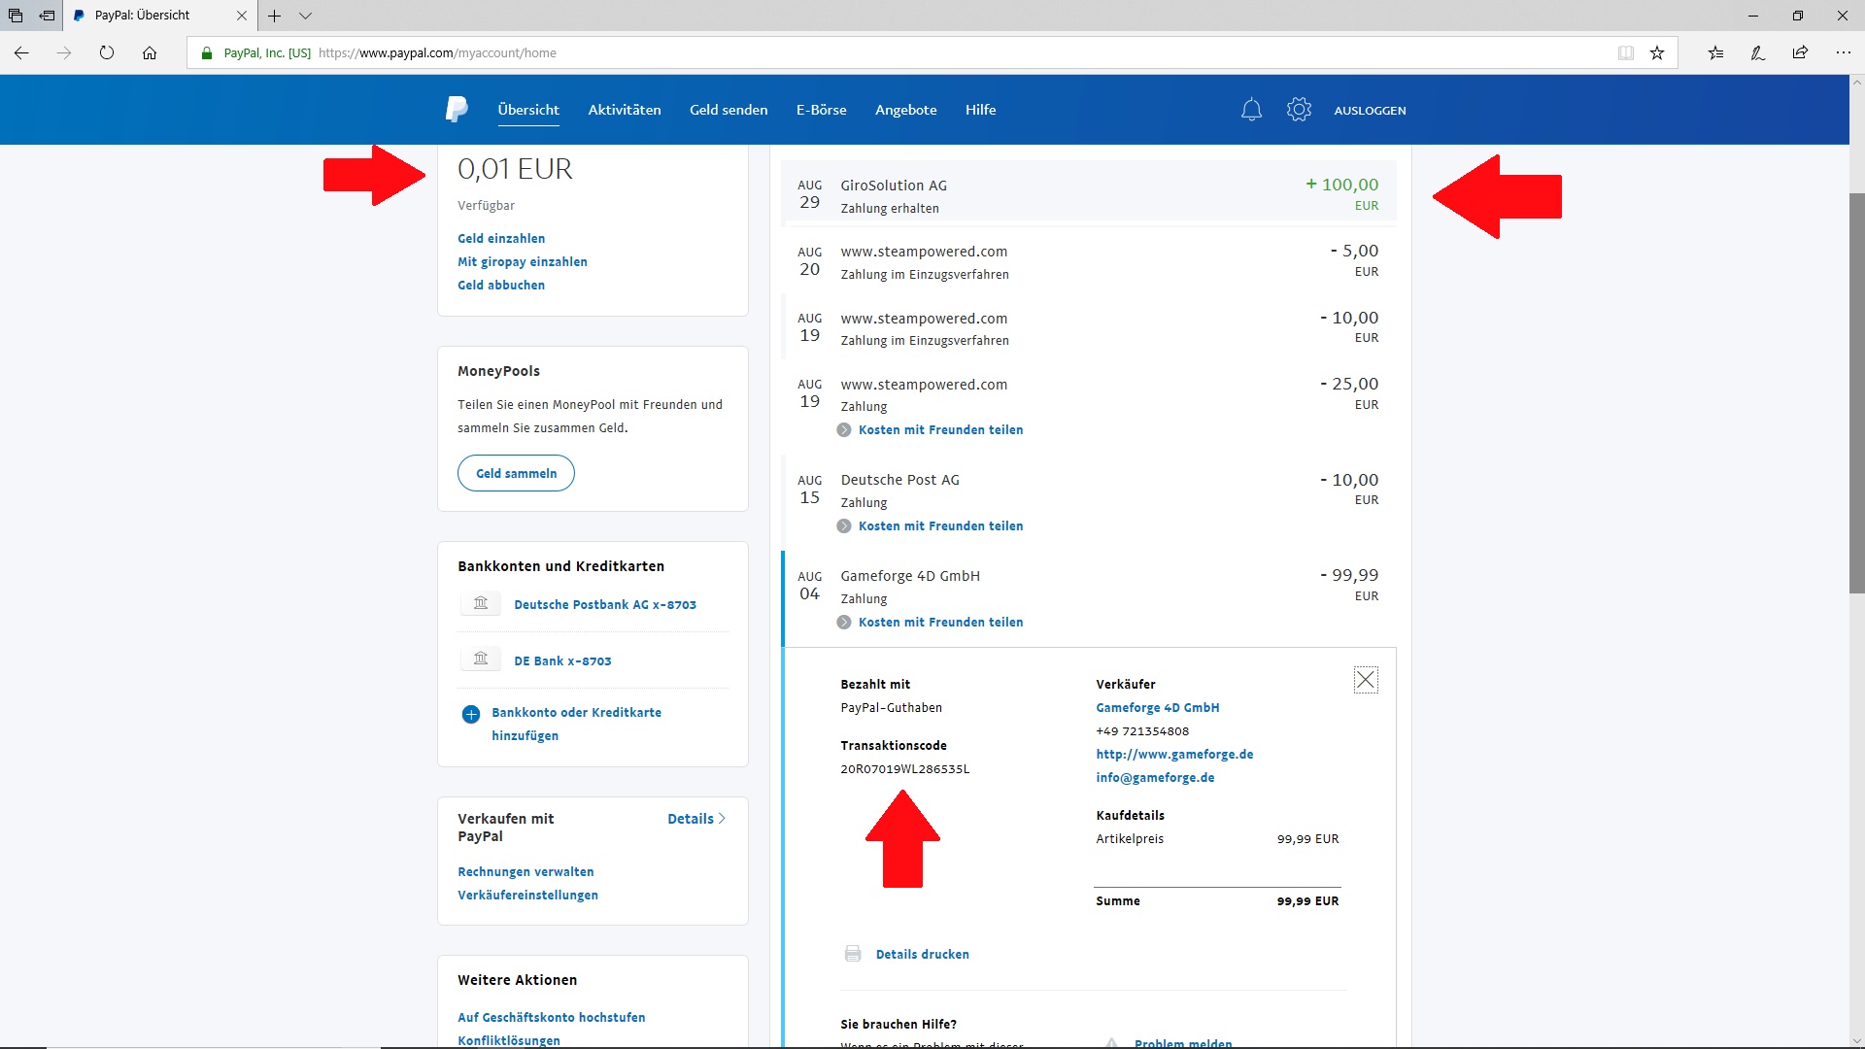Viewport: 1865px width, 1049px height.
Task: Add page to favorites with star icon
Action: 1657,52
